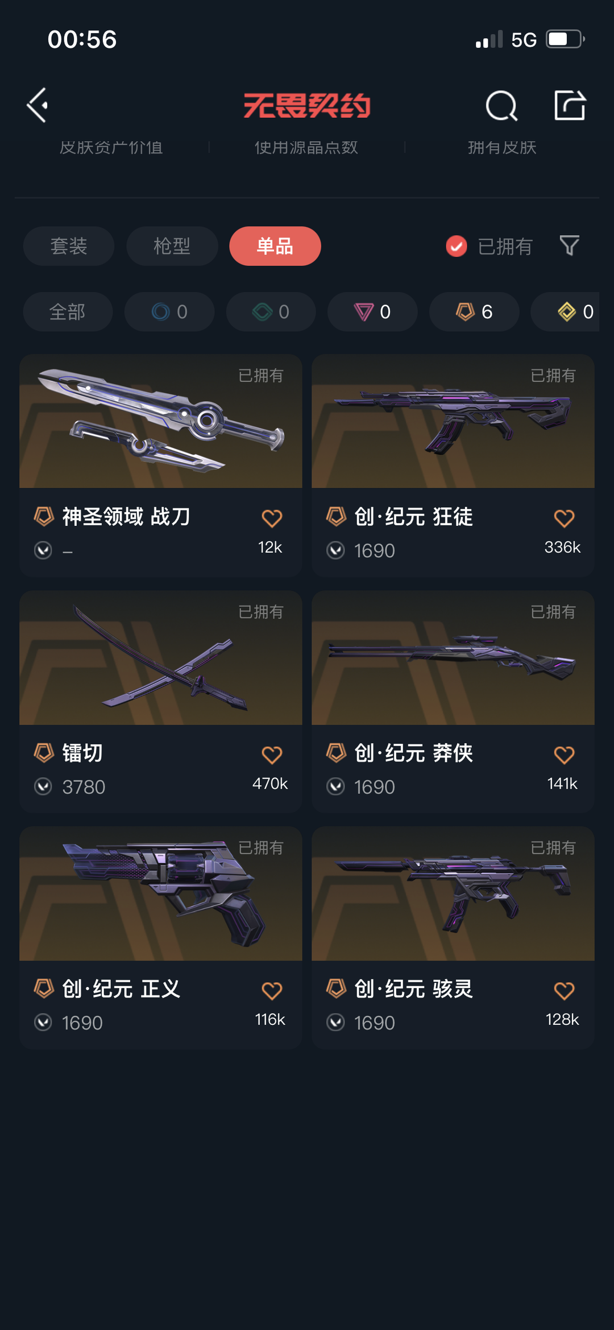Viewport: 614px width, 1330px height.
Task: Tap heart icon on 创·纪元 骇灵
Action: 564,991
